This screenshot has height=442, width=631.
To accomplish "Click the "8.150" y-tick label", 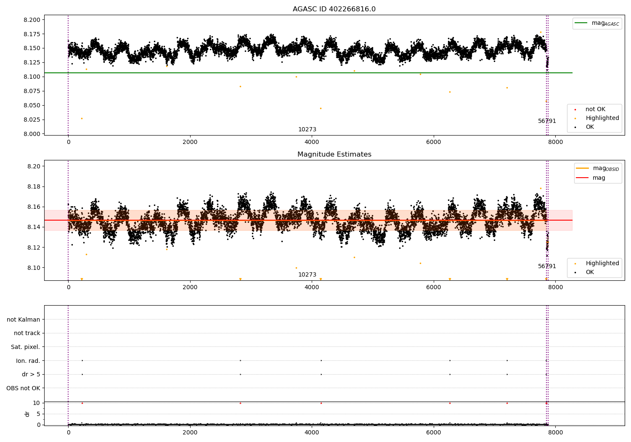I will 32,48.
